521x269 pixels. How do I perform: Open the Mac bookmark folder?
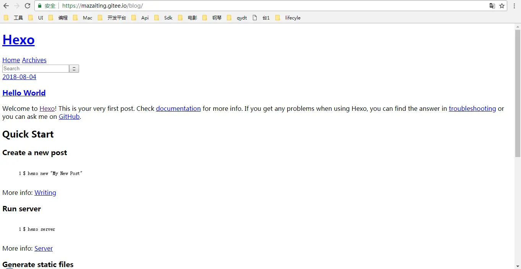(83, 18)
